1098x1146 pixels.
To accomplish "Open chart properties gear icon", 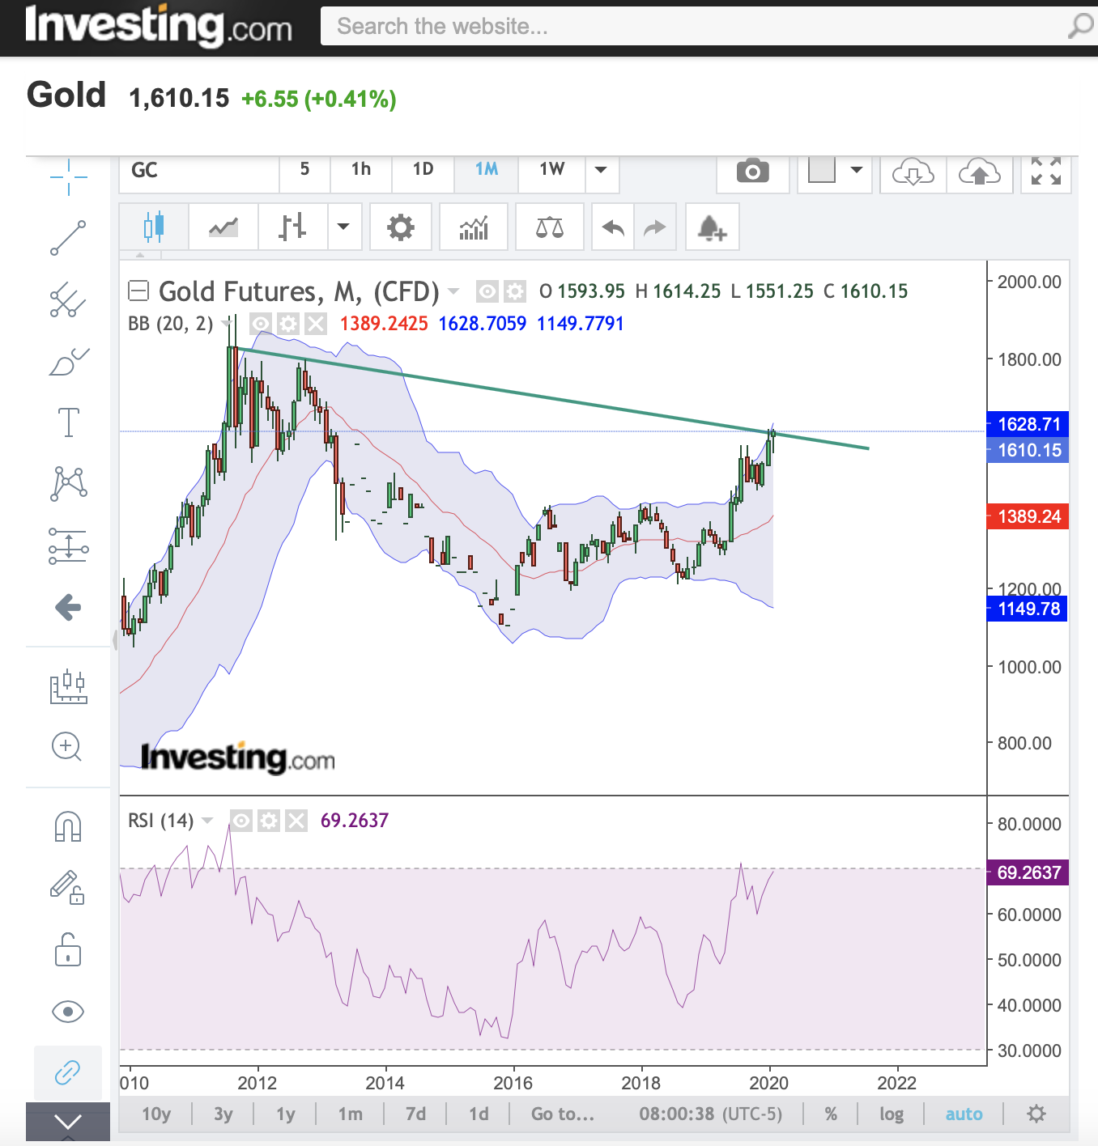I will pos(400,227).
